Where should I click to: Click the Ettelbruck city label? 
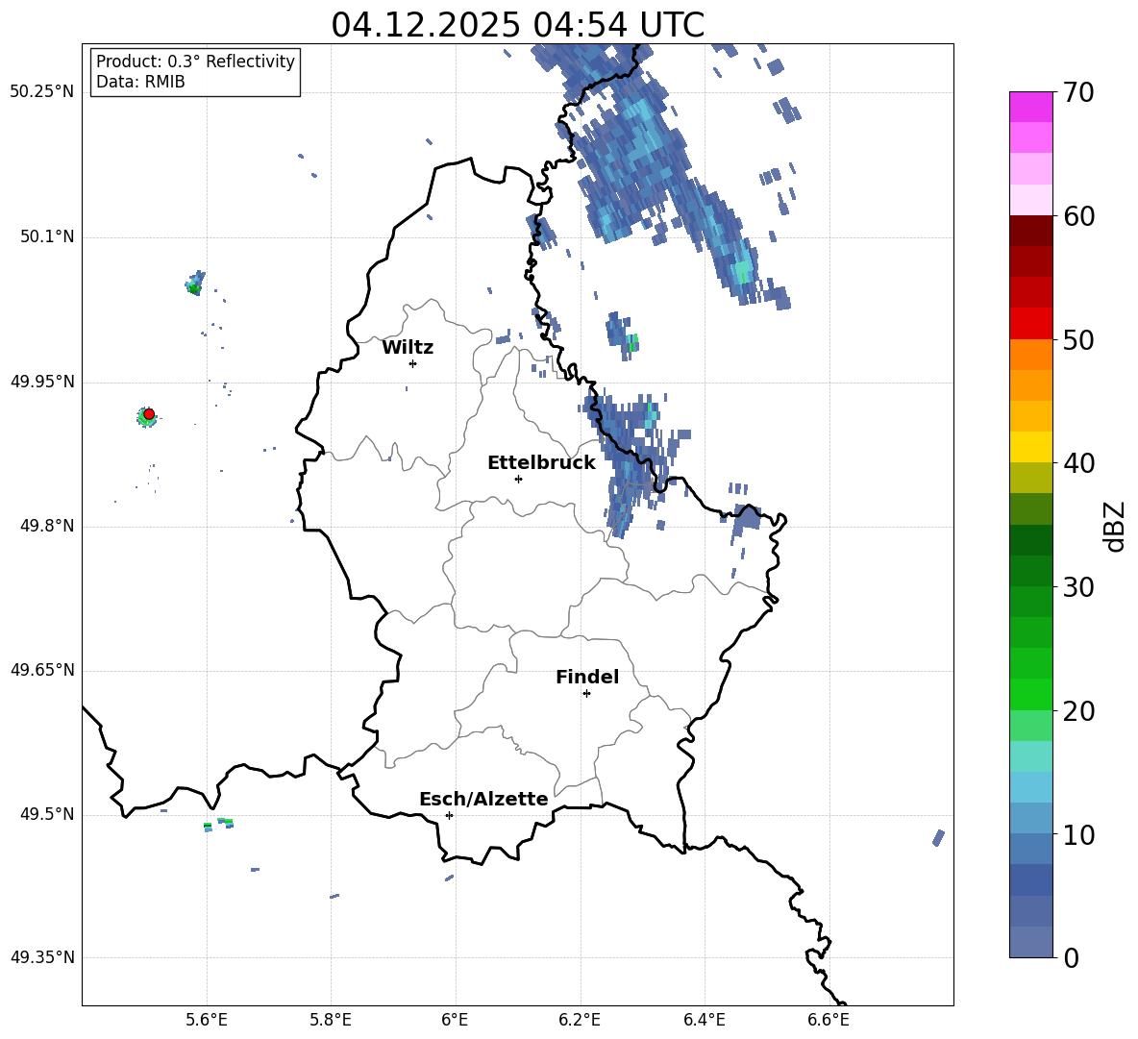[x=541, y=463]
